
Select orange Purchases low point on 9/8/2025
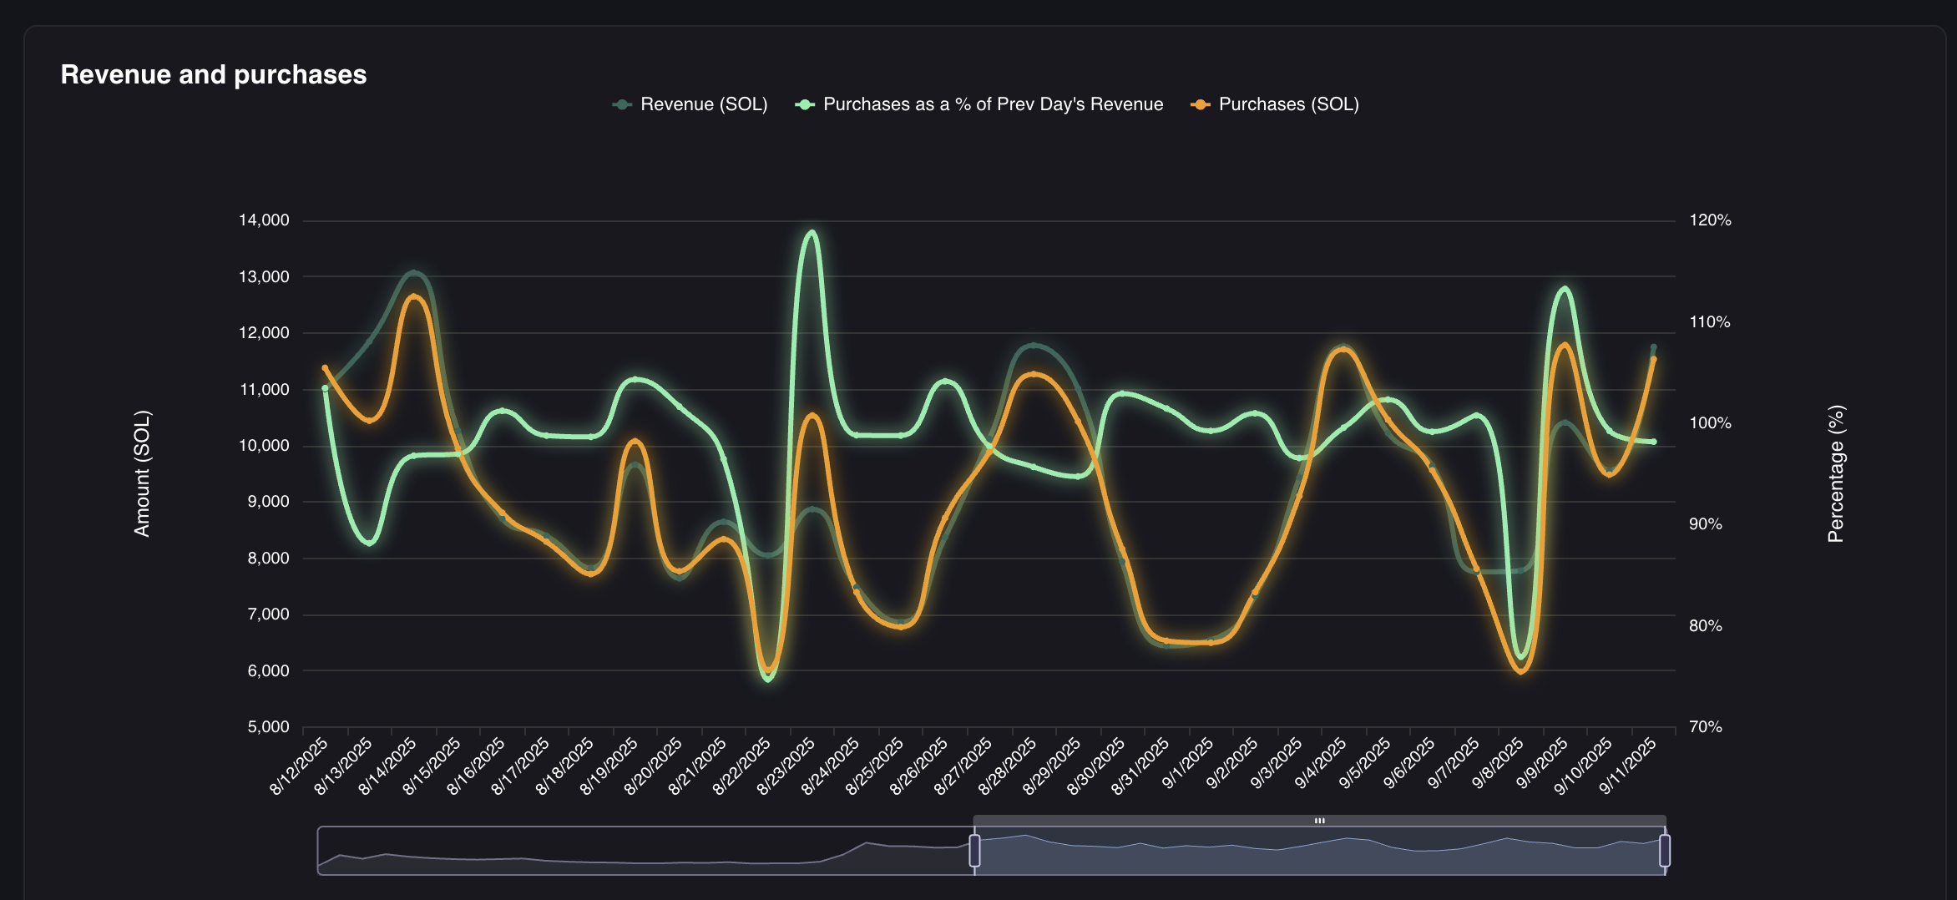pyautogui.click(x=1520, y=670)
